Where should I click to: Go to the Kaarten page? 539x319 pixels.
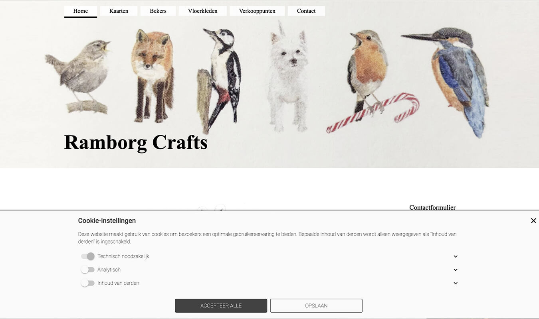pyautogui.click(x=119, y=11)
